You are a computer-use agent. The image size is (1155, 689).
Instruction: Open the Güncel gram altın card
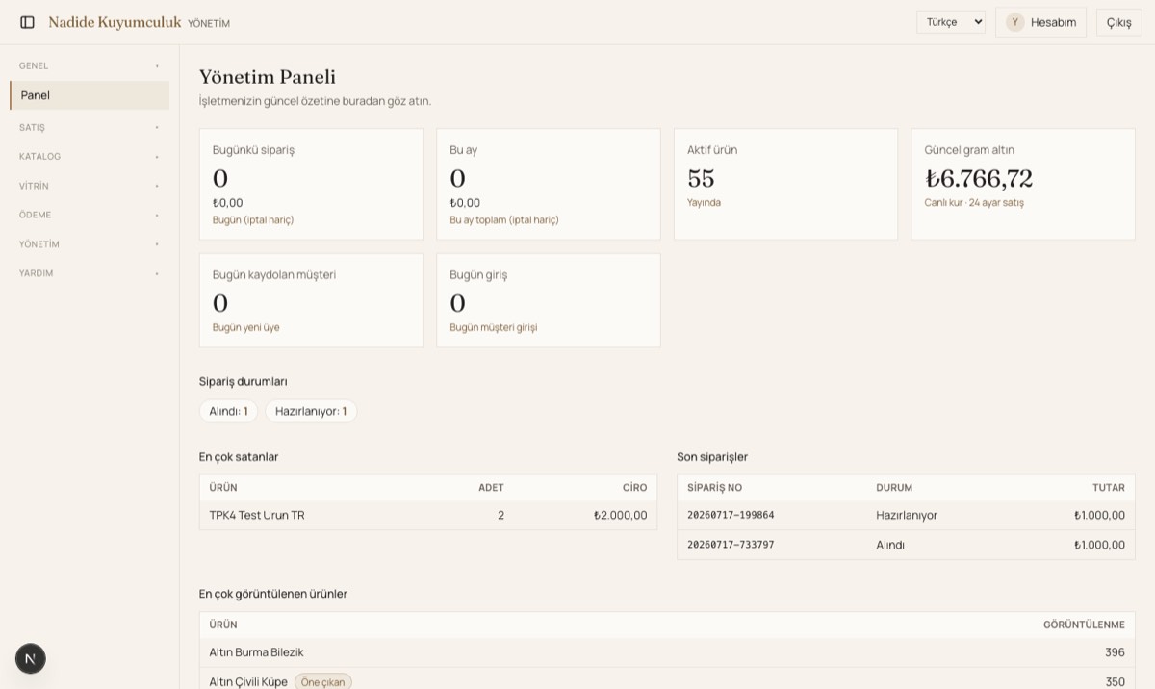[x=1023, y=184]
